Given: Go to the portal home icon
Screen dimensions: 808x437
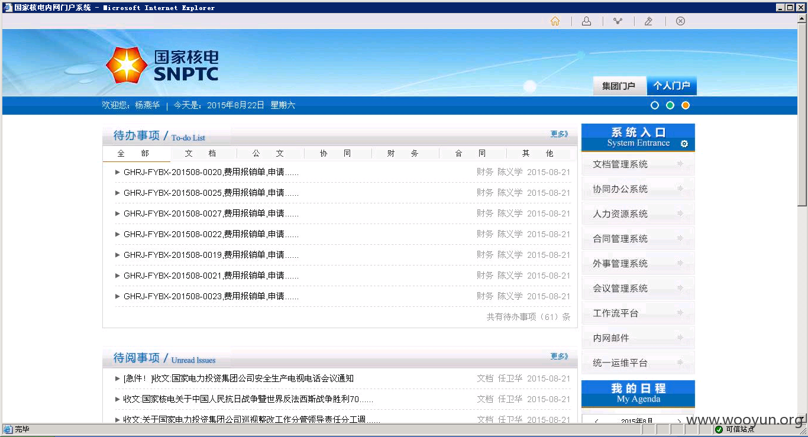Looking at the screenshot, I should point(555,21).
